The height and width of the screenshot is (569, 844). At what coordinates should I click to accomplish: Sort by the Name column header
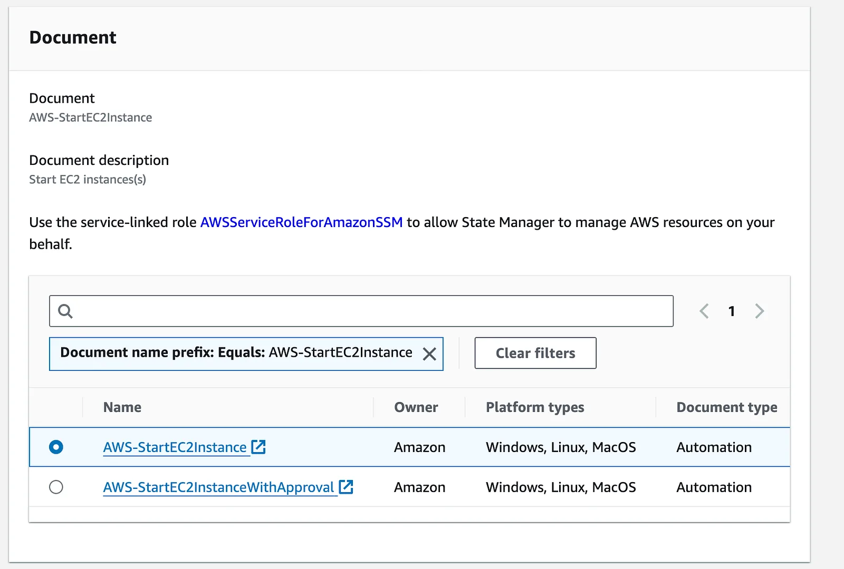click(x=122, y=407)
